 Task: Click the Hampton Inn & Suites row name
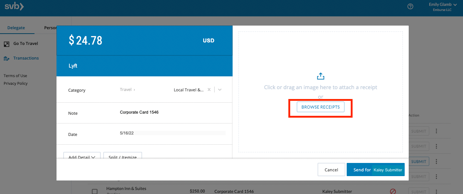coord(126,189)
